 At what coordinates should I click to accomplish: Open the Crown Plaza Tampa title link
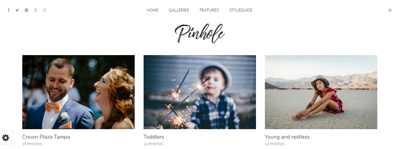pyautogui.click(x=46, y=137)
